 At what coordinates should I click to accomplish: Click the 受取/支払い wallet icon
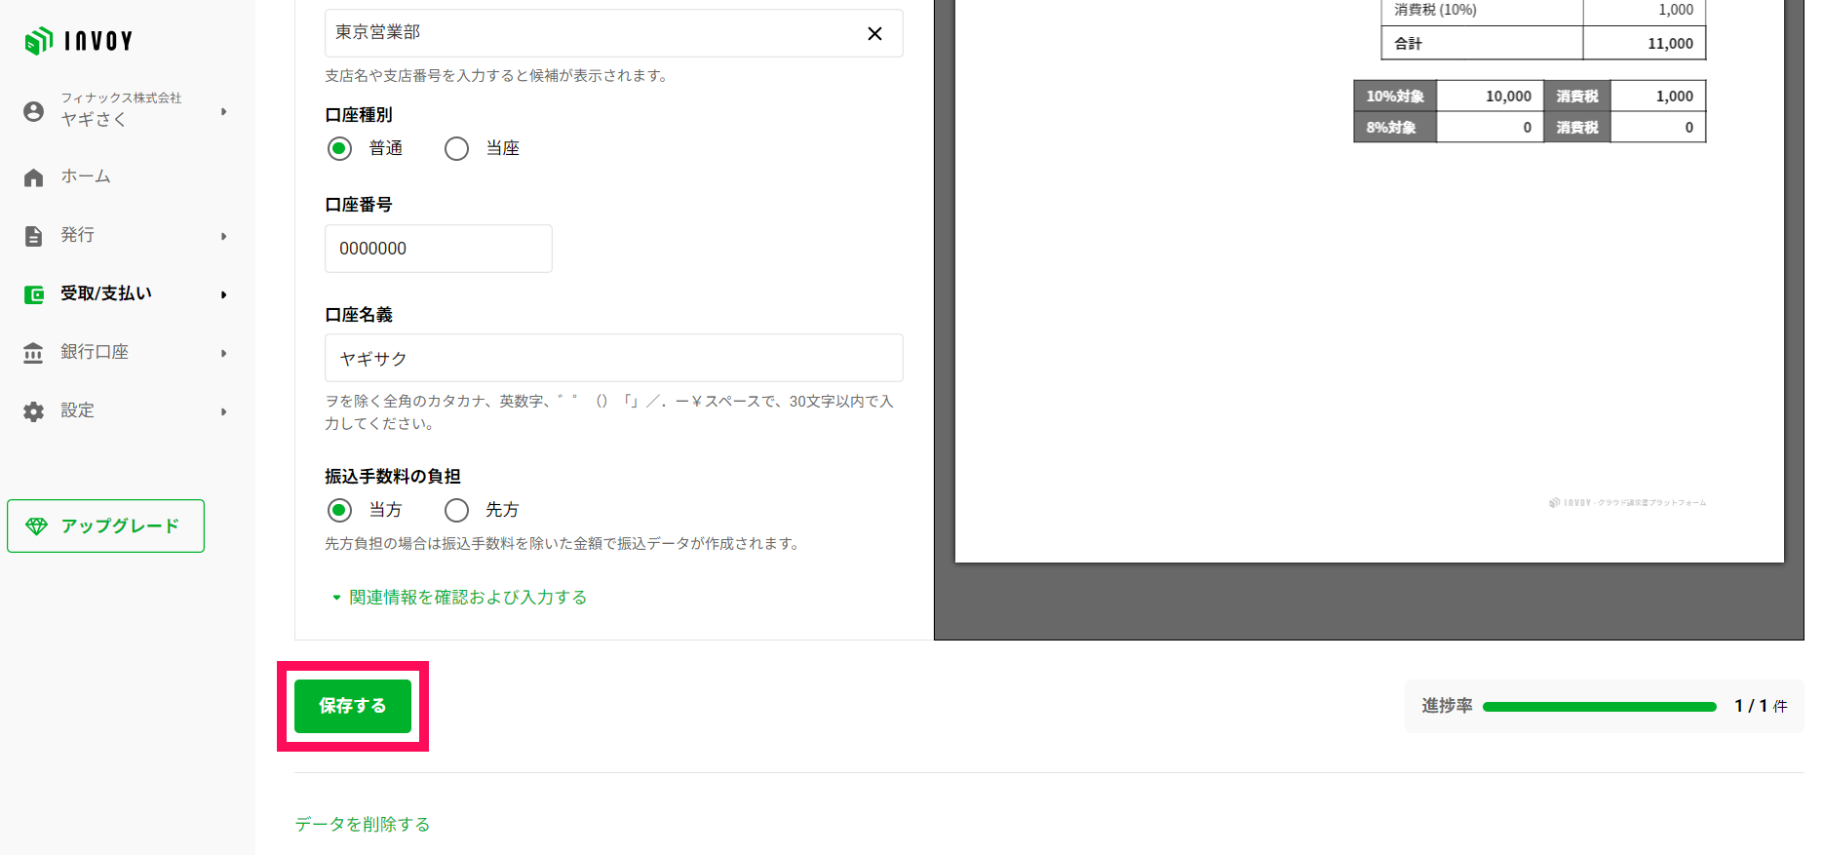pyautogui.click(x=34, y=294)
